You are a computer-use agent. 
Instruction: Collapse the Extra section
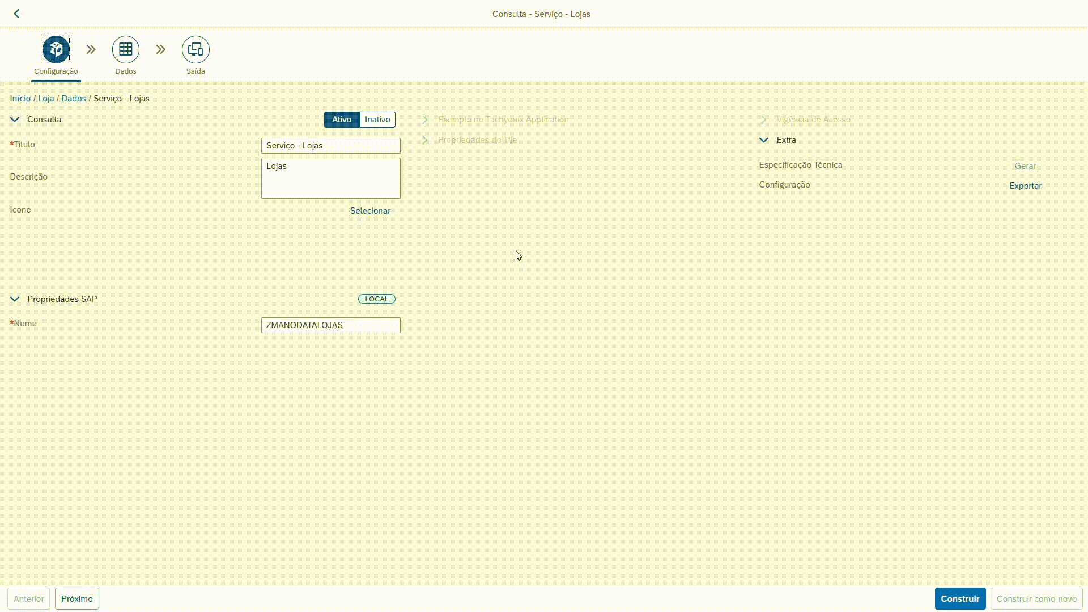763,140
